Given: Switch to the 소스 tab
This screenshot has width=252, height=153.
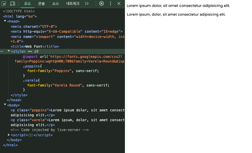Looking at the screenshot, I should click(55, 3).
